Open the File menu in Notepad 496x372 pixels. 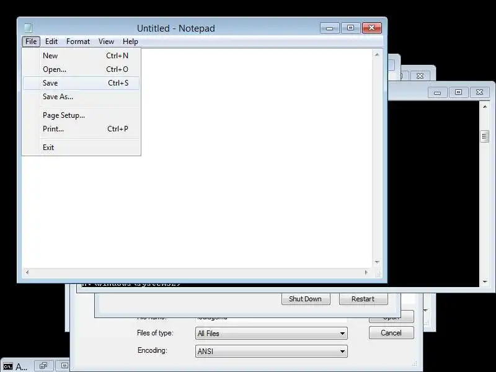[31, 42]
